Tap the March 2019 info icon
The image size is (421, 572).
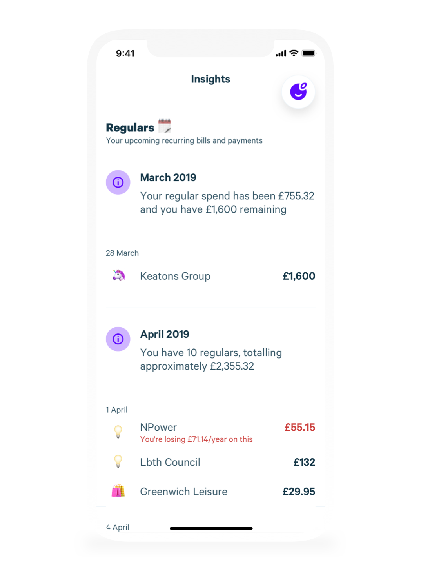coord(118,182)
